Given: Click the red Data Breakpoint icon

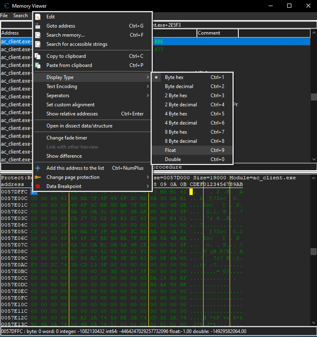Looking at the screenshot, I should [38, 186].
